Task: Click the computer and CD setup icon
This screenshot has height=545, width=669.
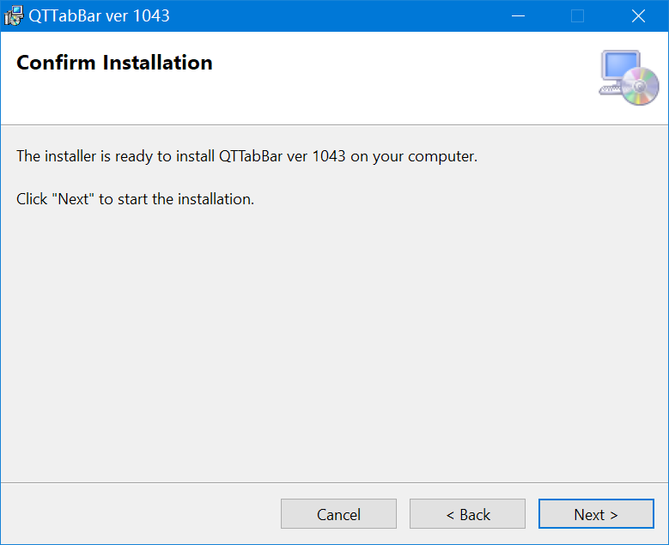Action: pyautogui.click(x=629, y=77)
